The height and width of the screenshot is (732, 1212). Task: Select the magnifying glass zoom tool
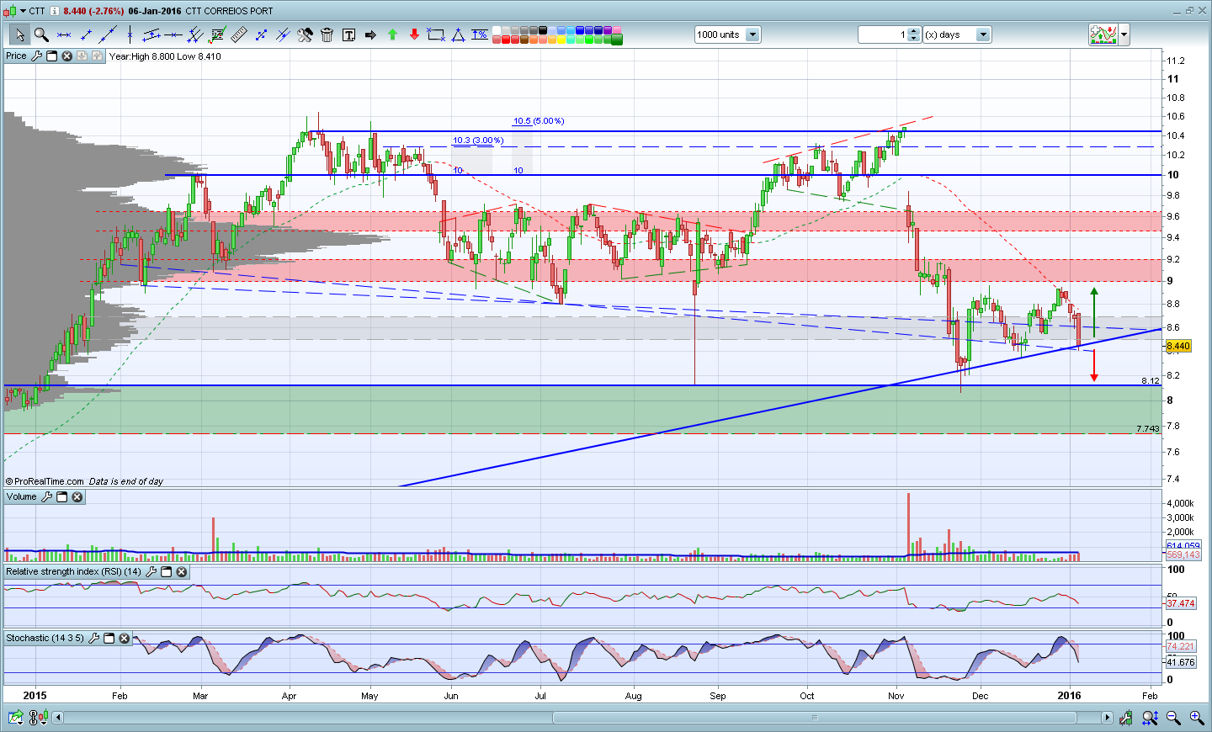pyautogui.click(x=40, y=34)
